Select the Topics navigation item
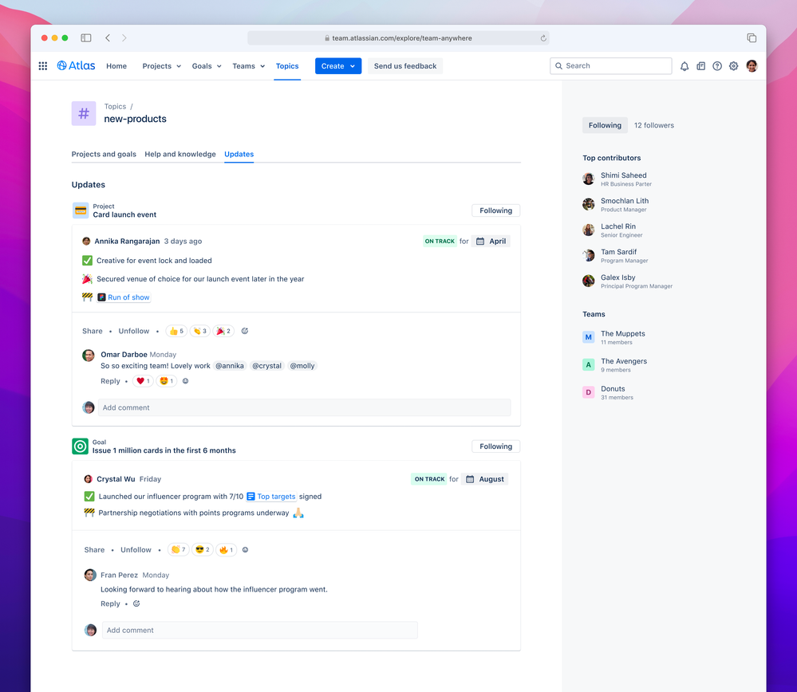 [287, 66]
